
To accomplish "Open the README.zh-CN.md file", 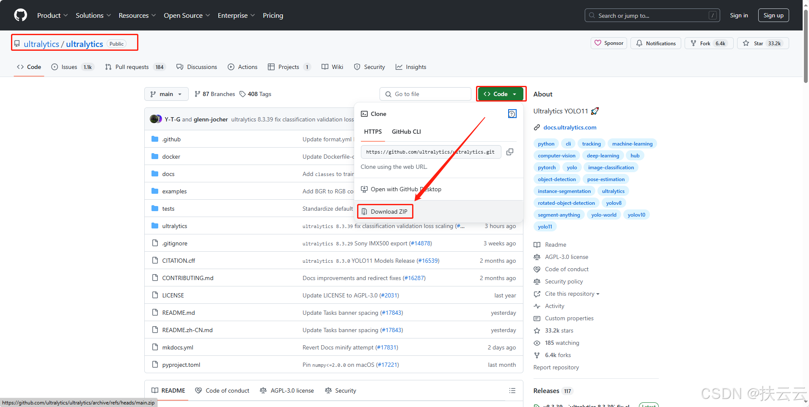I will (x=187, y=330).
